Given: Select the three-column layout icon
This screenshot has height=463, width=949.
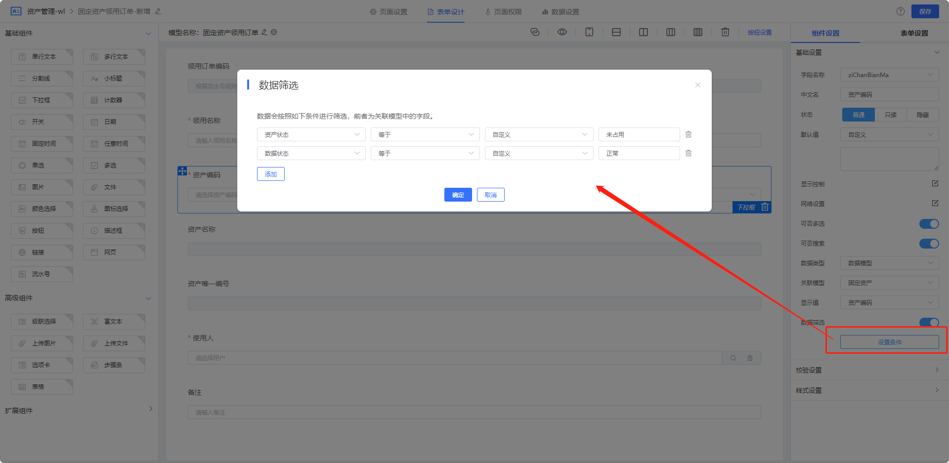Looking at the screenshot, I should tap(671, 32).
